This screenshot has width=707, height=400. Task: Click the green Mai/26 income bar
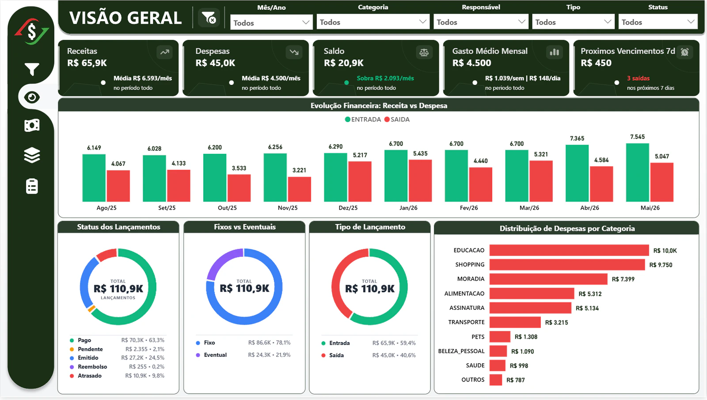pyautogui.click(x=638, y=172)
